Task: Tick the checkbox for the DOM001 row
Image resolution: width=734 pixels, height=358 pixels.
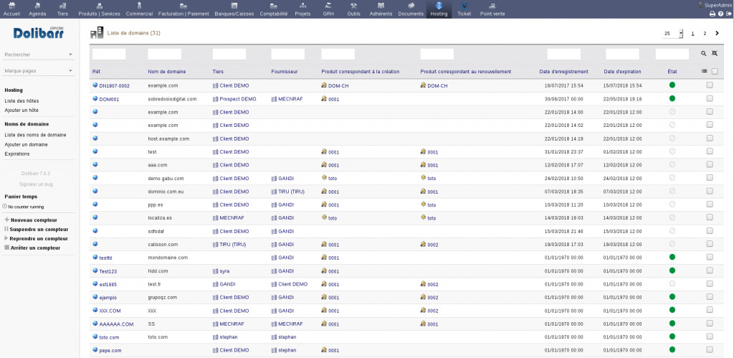Action: 710,99
